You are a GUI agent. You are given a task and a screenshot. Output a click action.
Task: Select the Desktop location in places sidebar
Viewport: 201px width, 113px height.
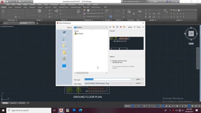point(64,67)
